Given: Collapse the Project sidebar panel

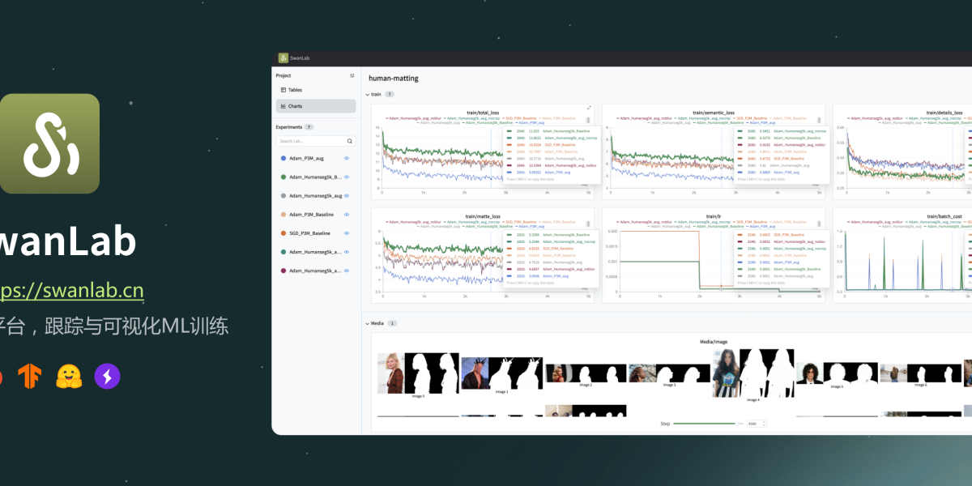Looking at the screenshot, I should coord(352,75).
